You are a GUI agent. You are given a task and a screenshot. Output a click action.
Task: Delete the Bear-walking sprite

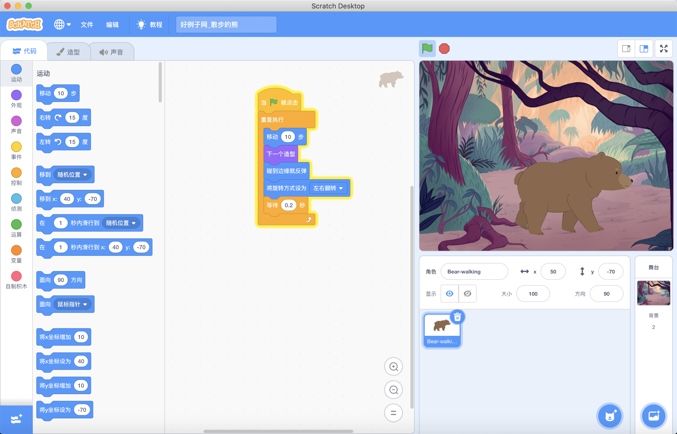pyautogui.click(x=457, y=317)
